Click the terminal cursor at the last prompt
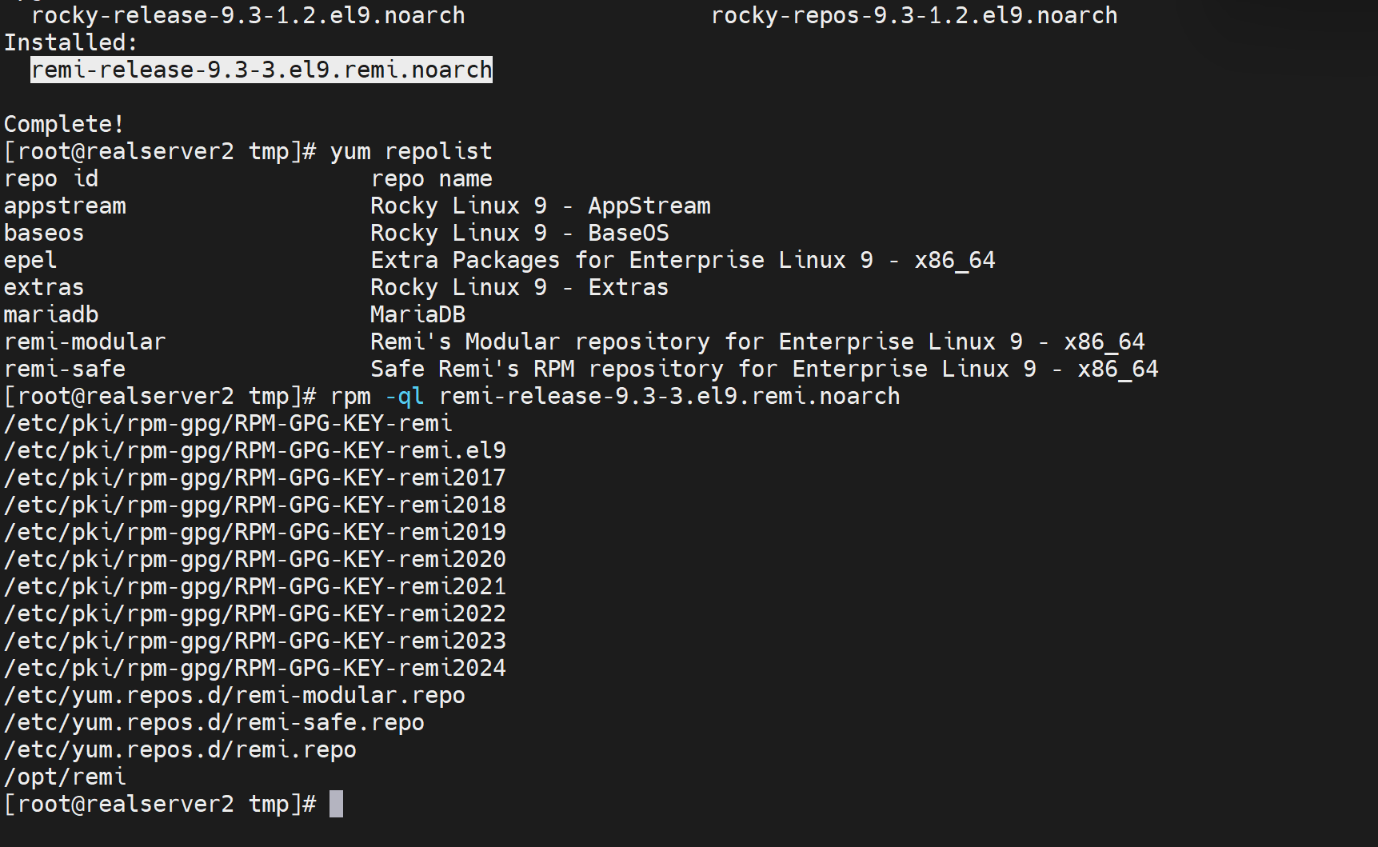Image resolution: width=1378 pixels, height=847 pixels. pyautogui.click(x=337, y=804)
